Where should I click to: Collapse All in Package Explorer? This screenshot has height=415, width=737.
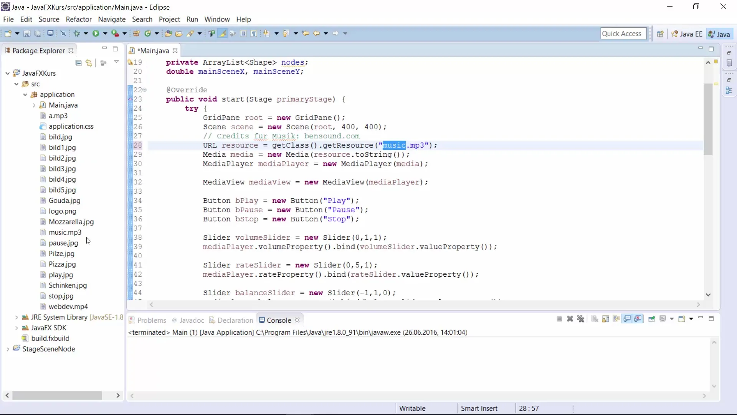(x=79, y=63)
